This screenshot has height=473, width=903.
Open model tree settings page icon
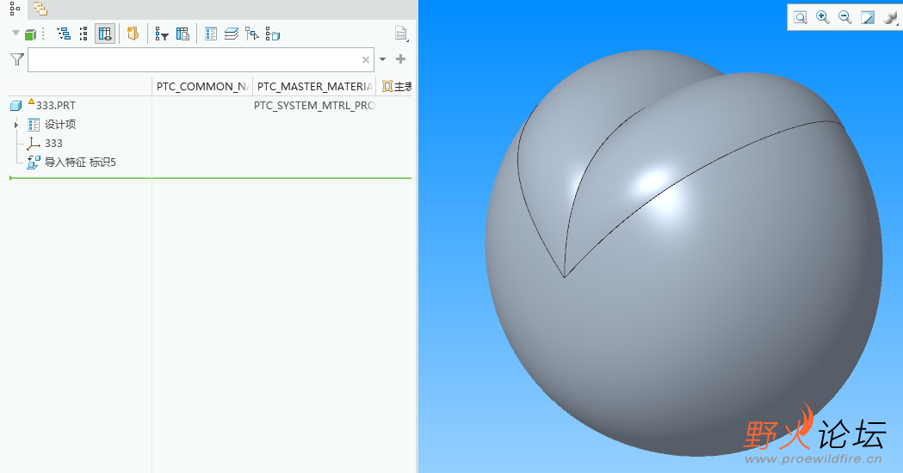point(401,34)
